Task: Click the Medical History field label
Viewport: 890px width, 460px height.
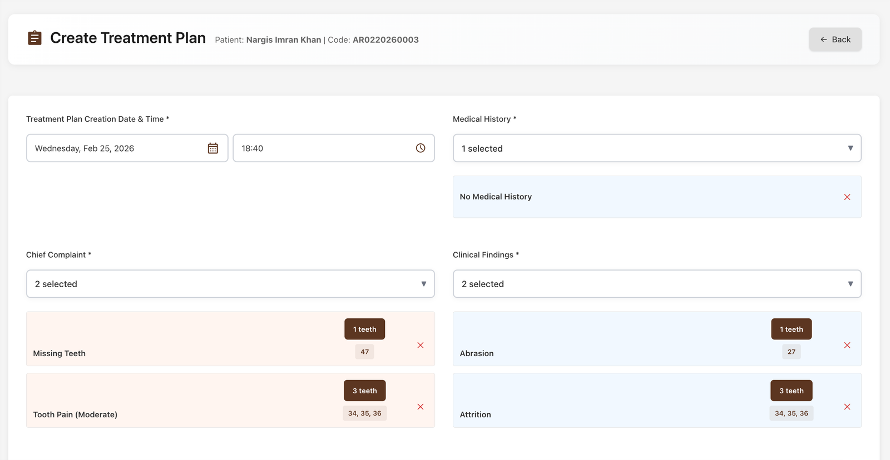Action: (x=484, y=119)
